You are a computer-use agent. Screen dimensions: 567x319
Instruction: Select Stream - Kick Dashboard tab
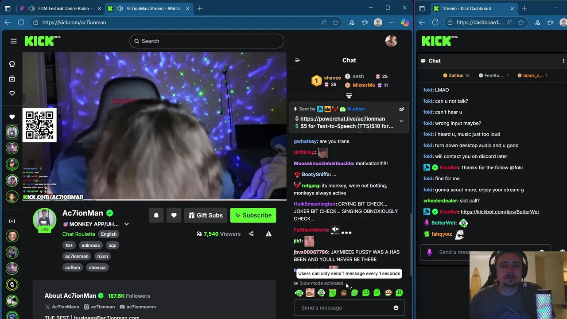[473, 8]
